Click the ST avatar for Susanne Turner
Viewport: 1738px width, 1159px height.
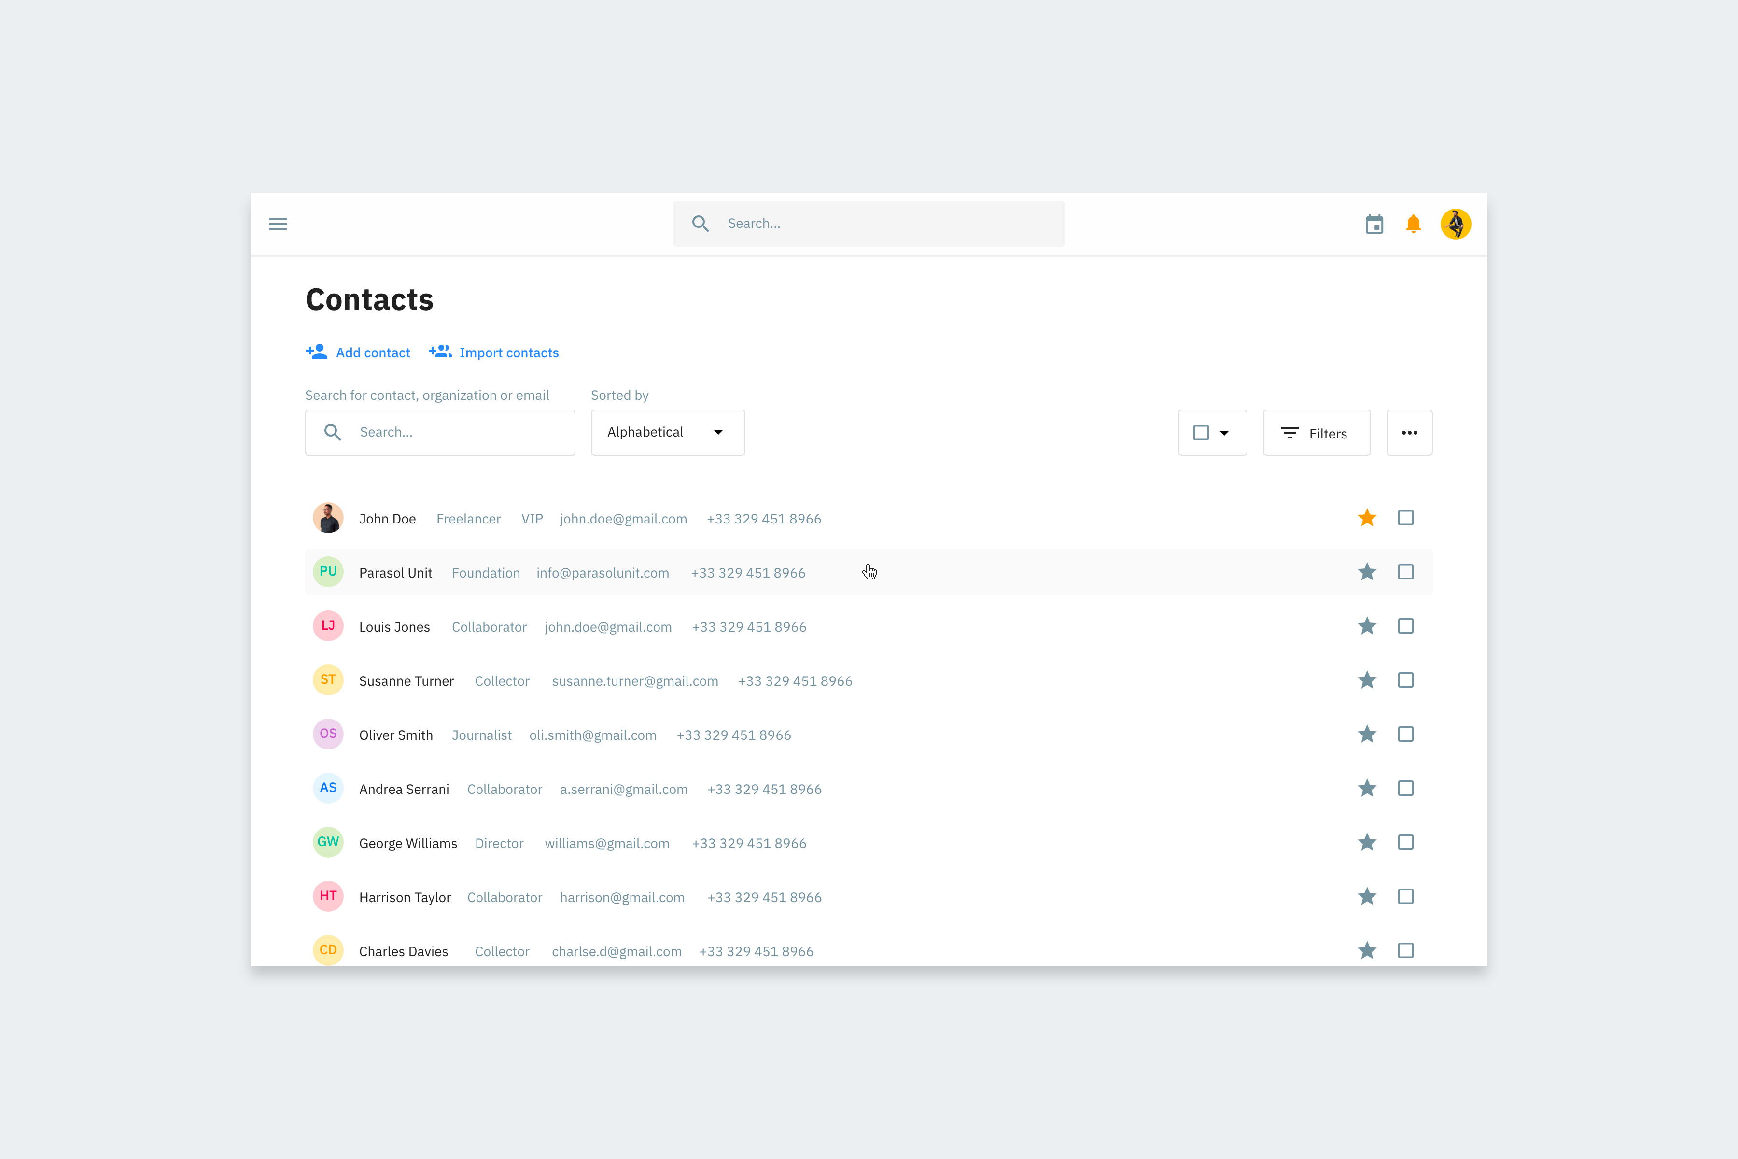click(x=328, y=680)
